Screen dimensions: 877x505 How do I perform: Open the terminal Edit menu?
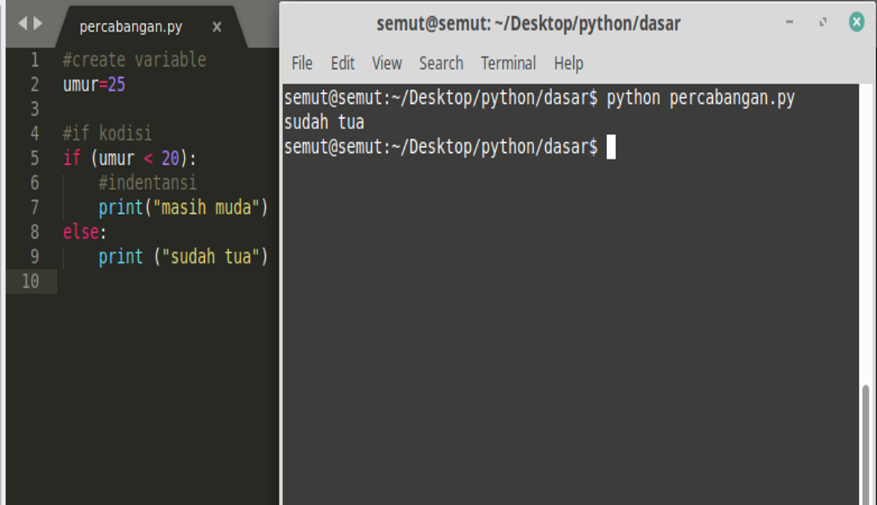pos(342,64)
